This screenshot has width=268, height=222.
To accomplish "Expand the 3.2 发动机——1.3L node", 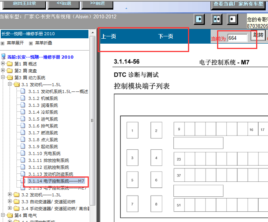I will coord(10,194).
